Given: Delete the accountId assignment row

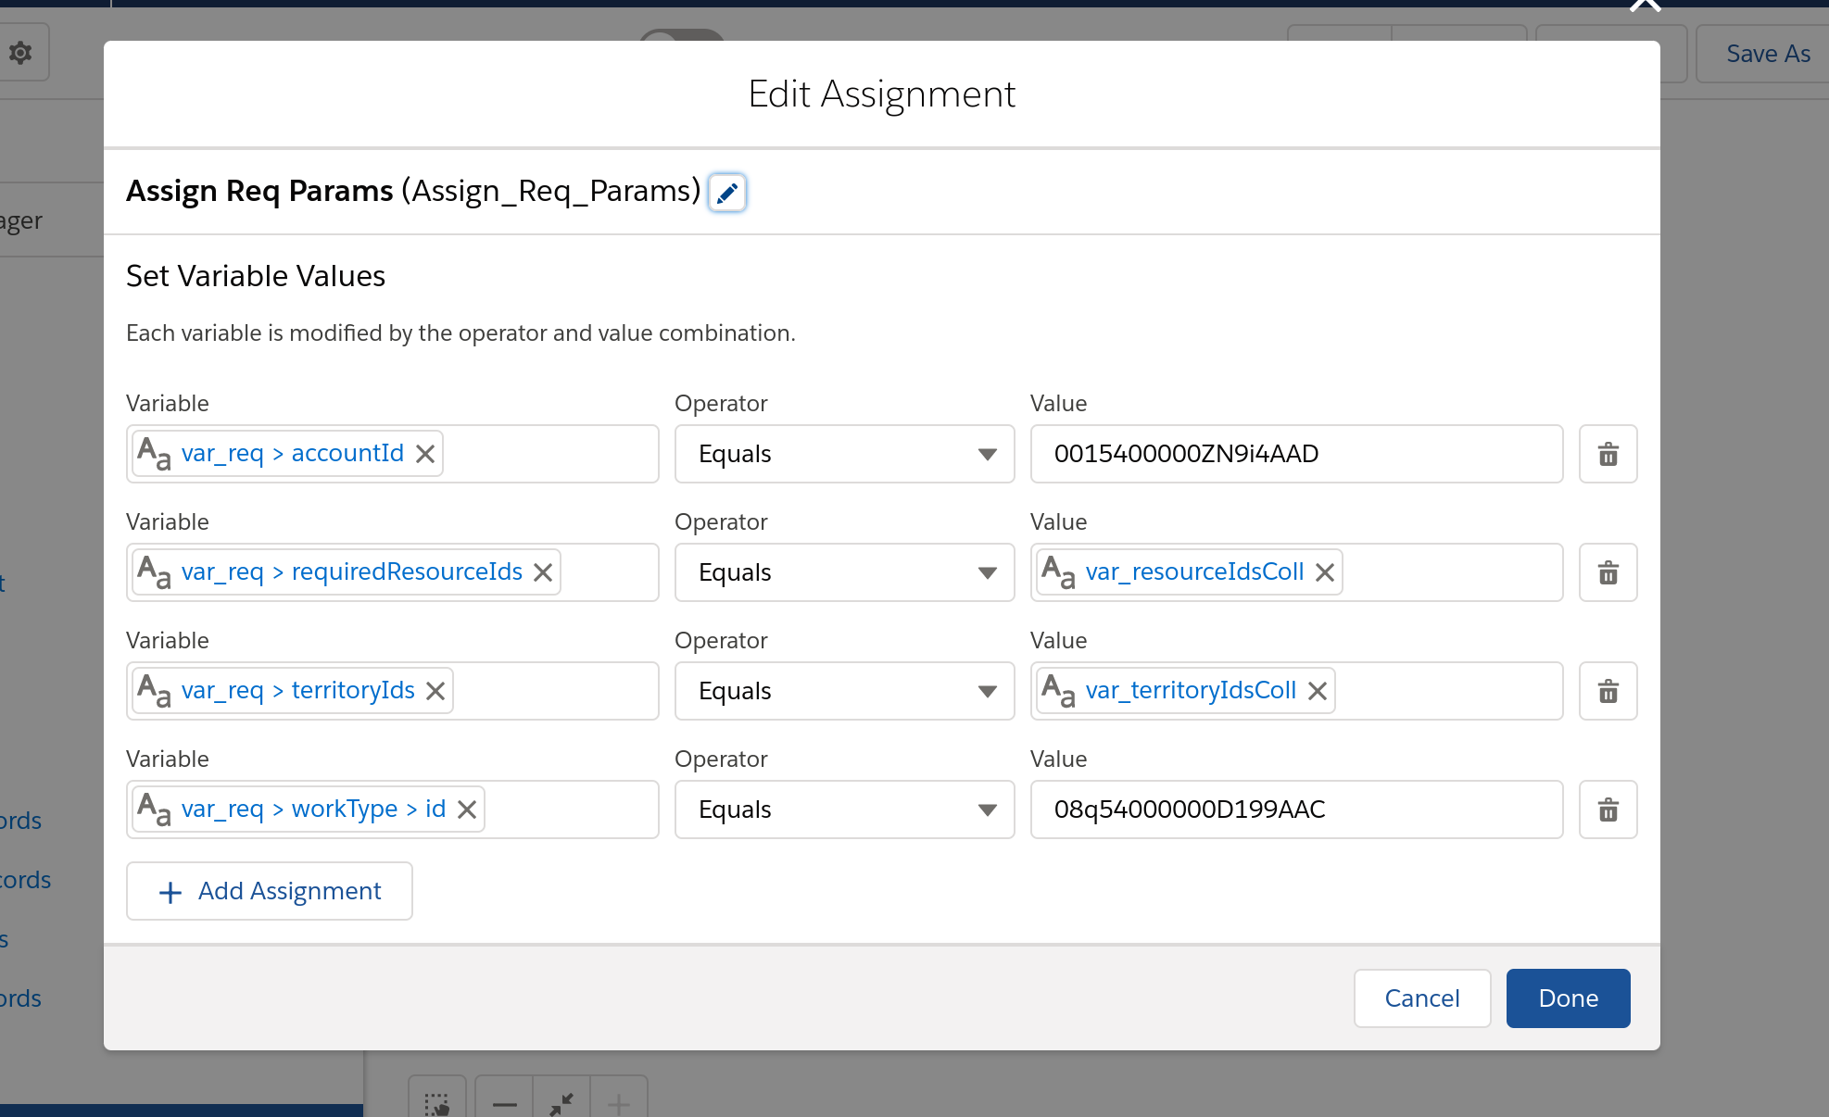Looking at the screenshot, I should (1608, 454).
